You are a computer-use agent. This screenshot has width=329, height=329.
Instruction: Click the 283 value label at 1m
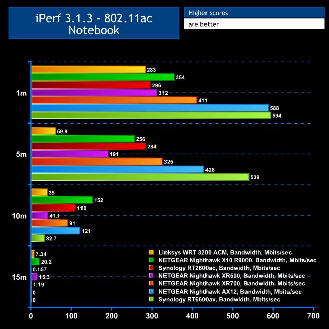tap(151, 70)
